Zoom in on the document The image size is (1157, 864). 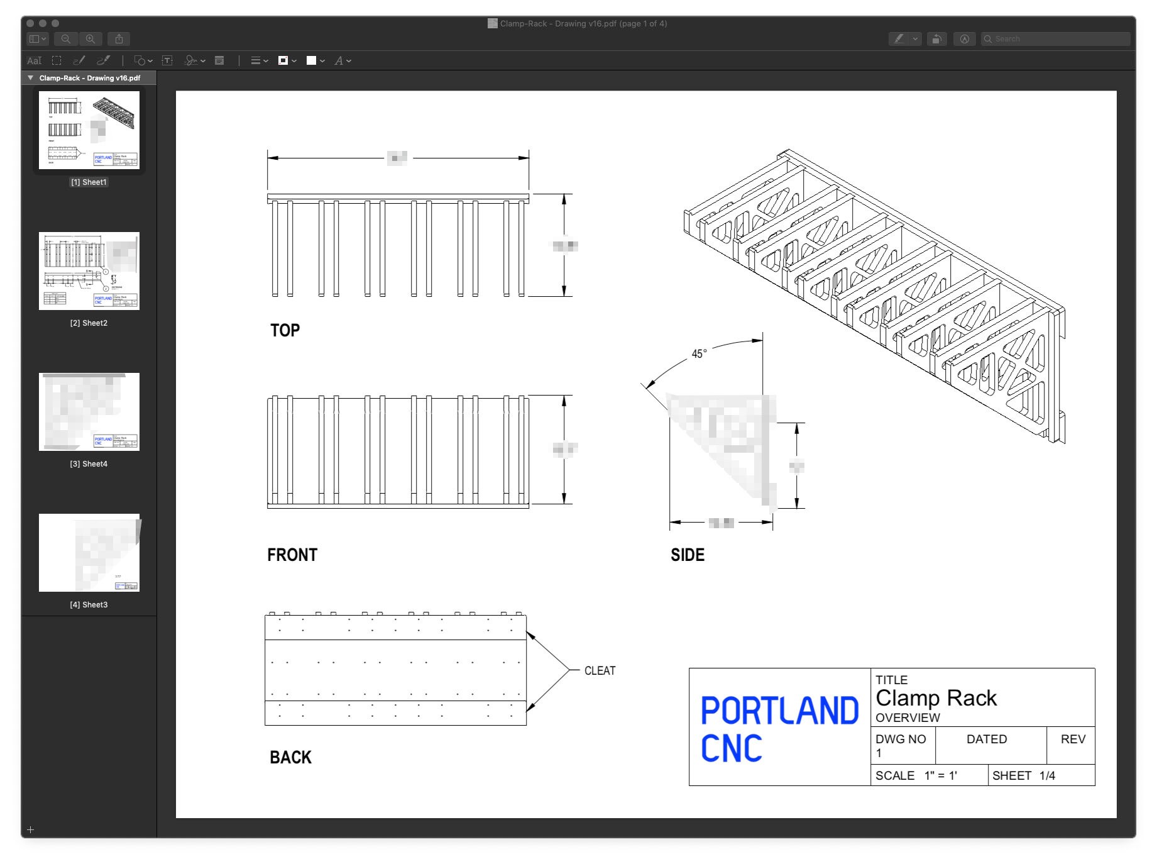tap(90, 38)
